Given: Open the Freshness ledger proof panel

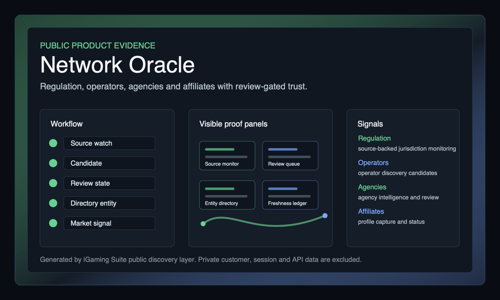Looking at the screenshot, I should [290, 195].
